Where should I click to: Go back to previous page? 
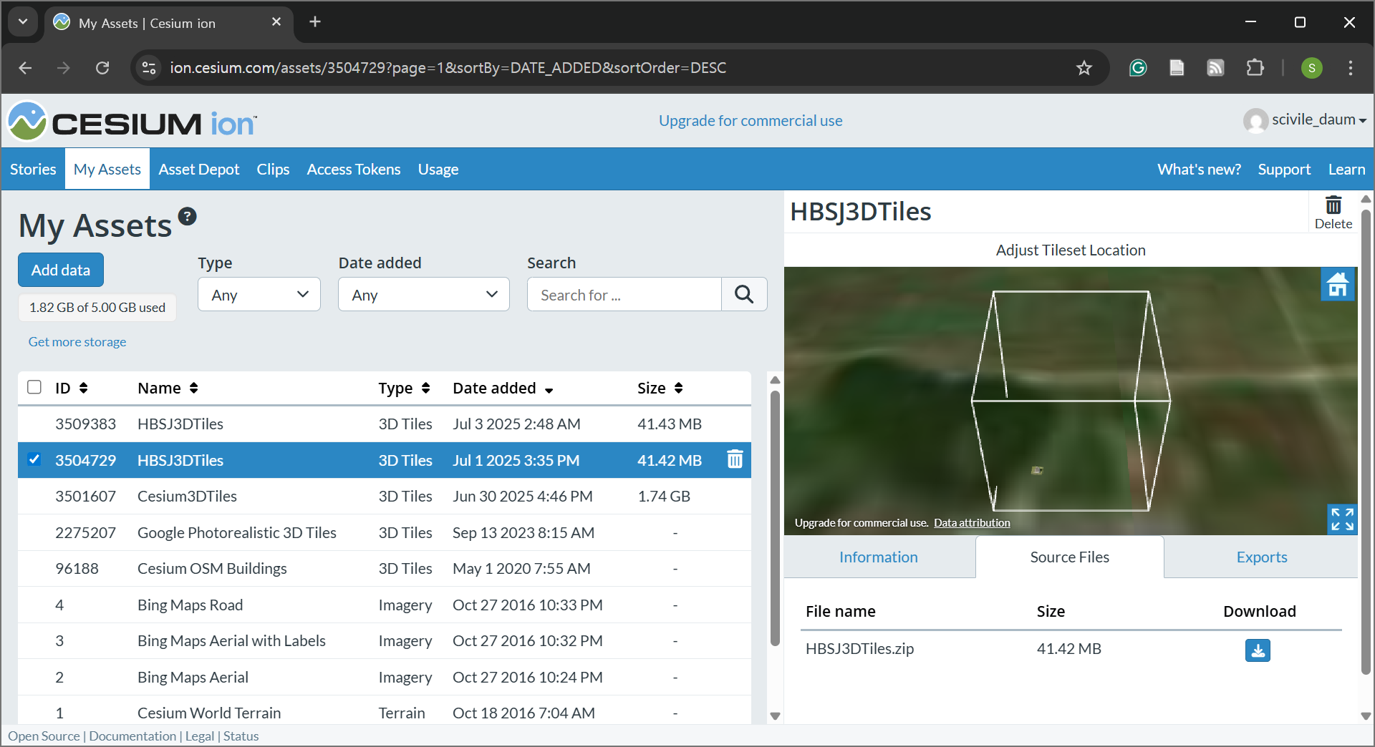[25, 68]
